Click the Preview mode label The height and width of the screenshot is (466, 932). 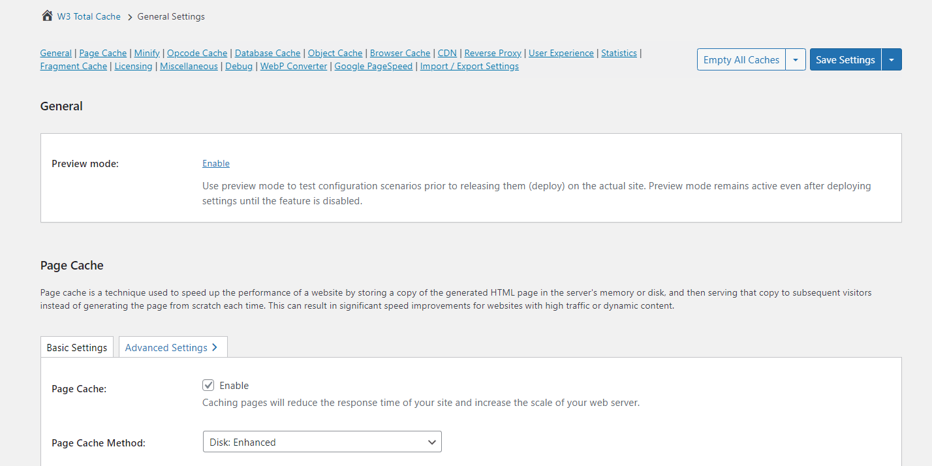[85, 164]
